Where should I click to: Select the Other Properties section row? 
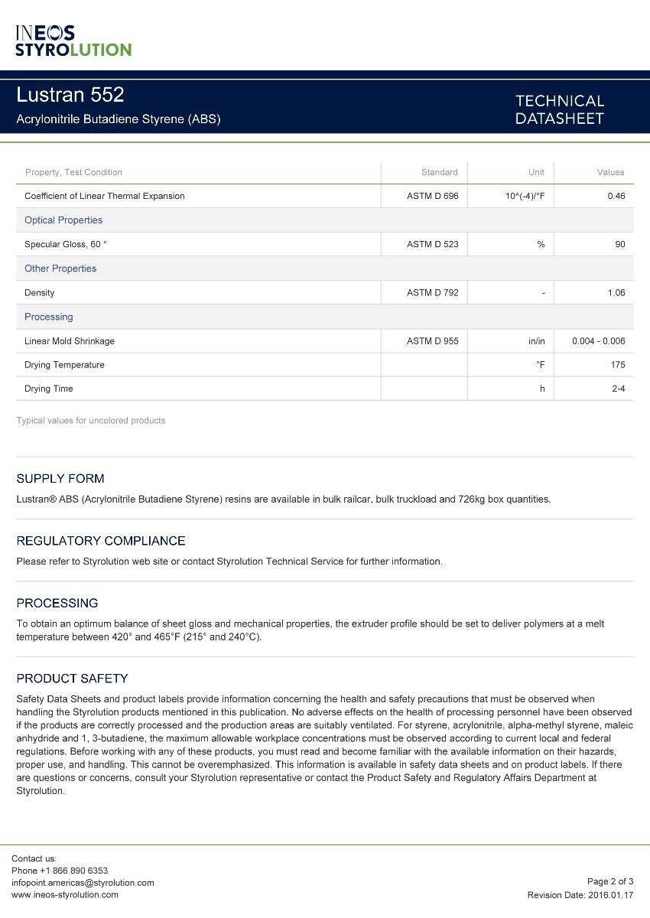tap(60, 269)
